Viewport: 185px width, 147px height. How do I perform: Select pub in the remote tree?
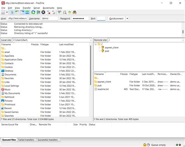(x=107, y=51)
